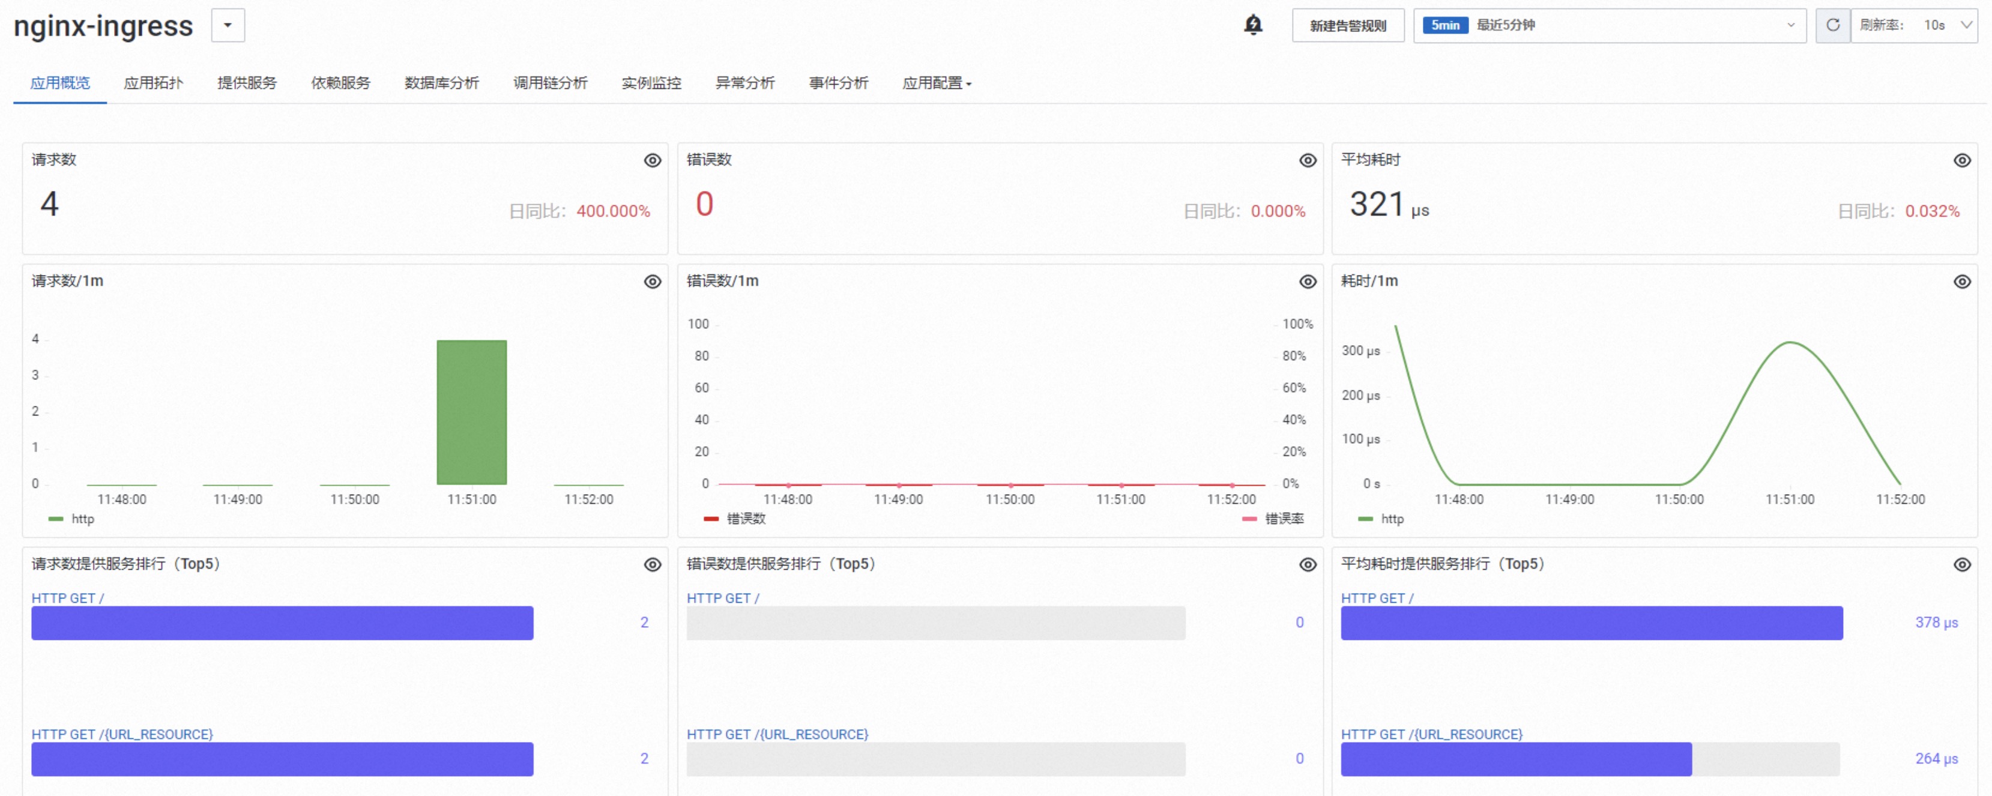Viewport: 1992px width, 796px height.
Task: Click the 0.000% 日同比 value
Action: pyautogui.click(x=1278, y=211)
